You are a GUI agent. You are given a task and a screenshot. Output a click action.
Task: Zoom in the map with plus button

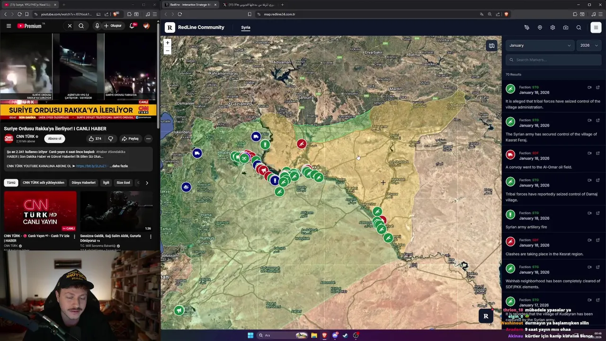pos(167,43)
